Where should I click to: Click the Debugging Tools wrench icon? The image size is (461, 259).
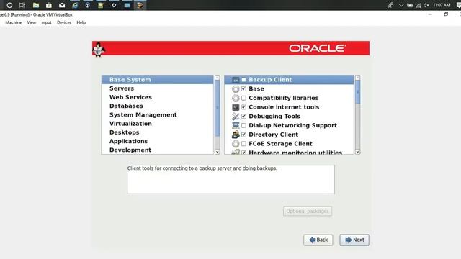tap(236, 117)
